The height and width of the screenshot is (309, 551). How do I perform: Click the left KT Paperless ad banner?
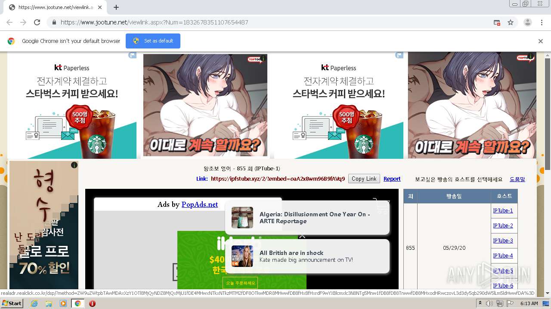tap(72, 106)
